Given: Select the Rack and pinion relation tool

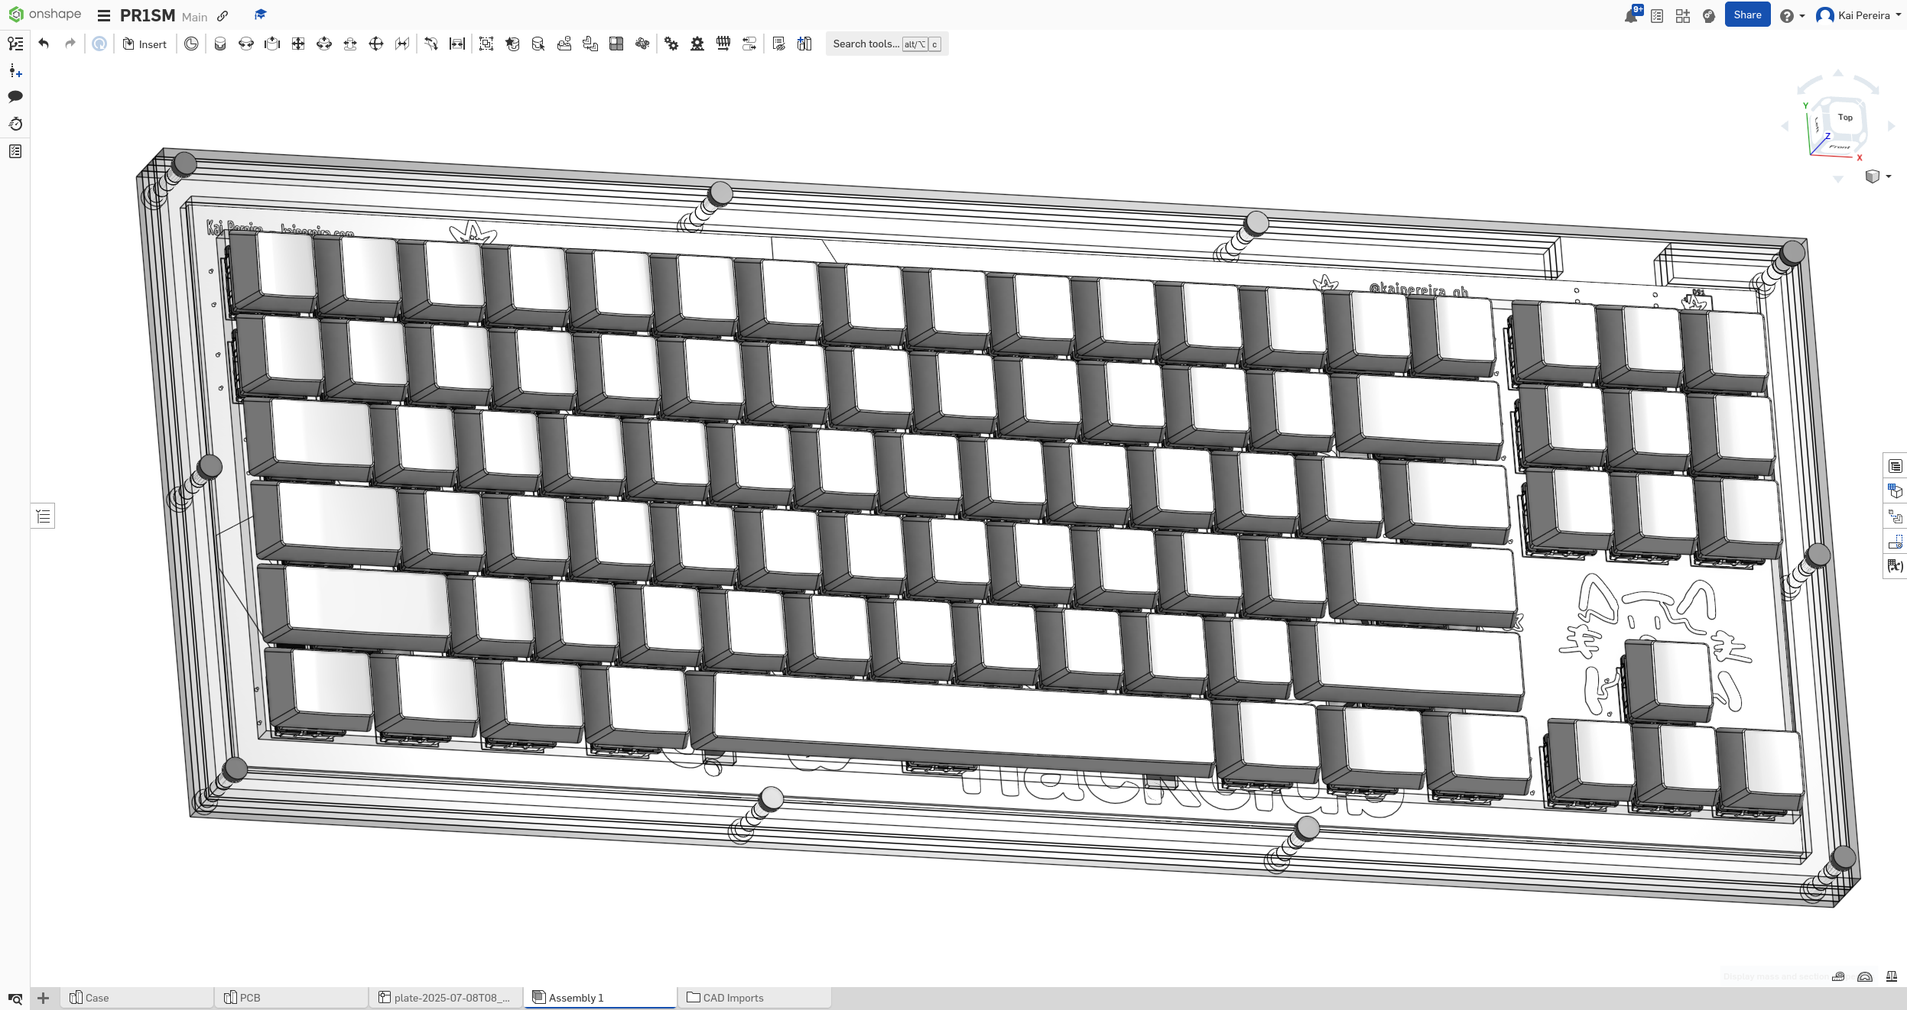Looking at the screenshot, I should pyautogui.click(x=697, y=44).
